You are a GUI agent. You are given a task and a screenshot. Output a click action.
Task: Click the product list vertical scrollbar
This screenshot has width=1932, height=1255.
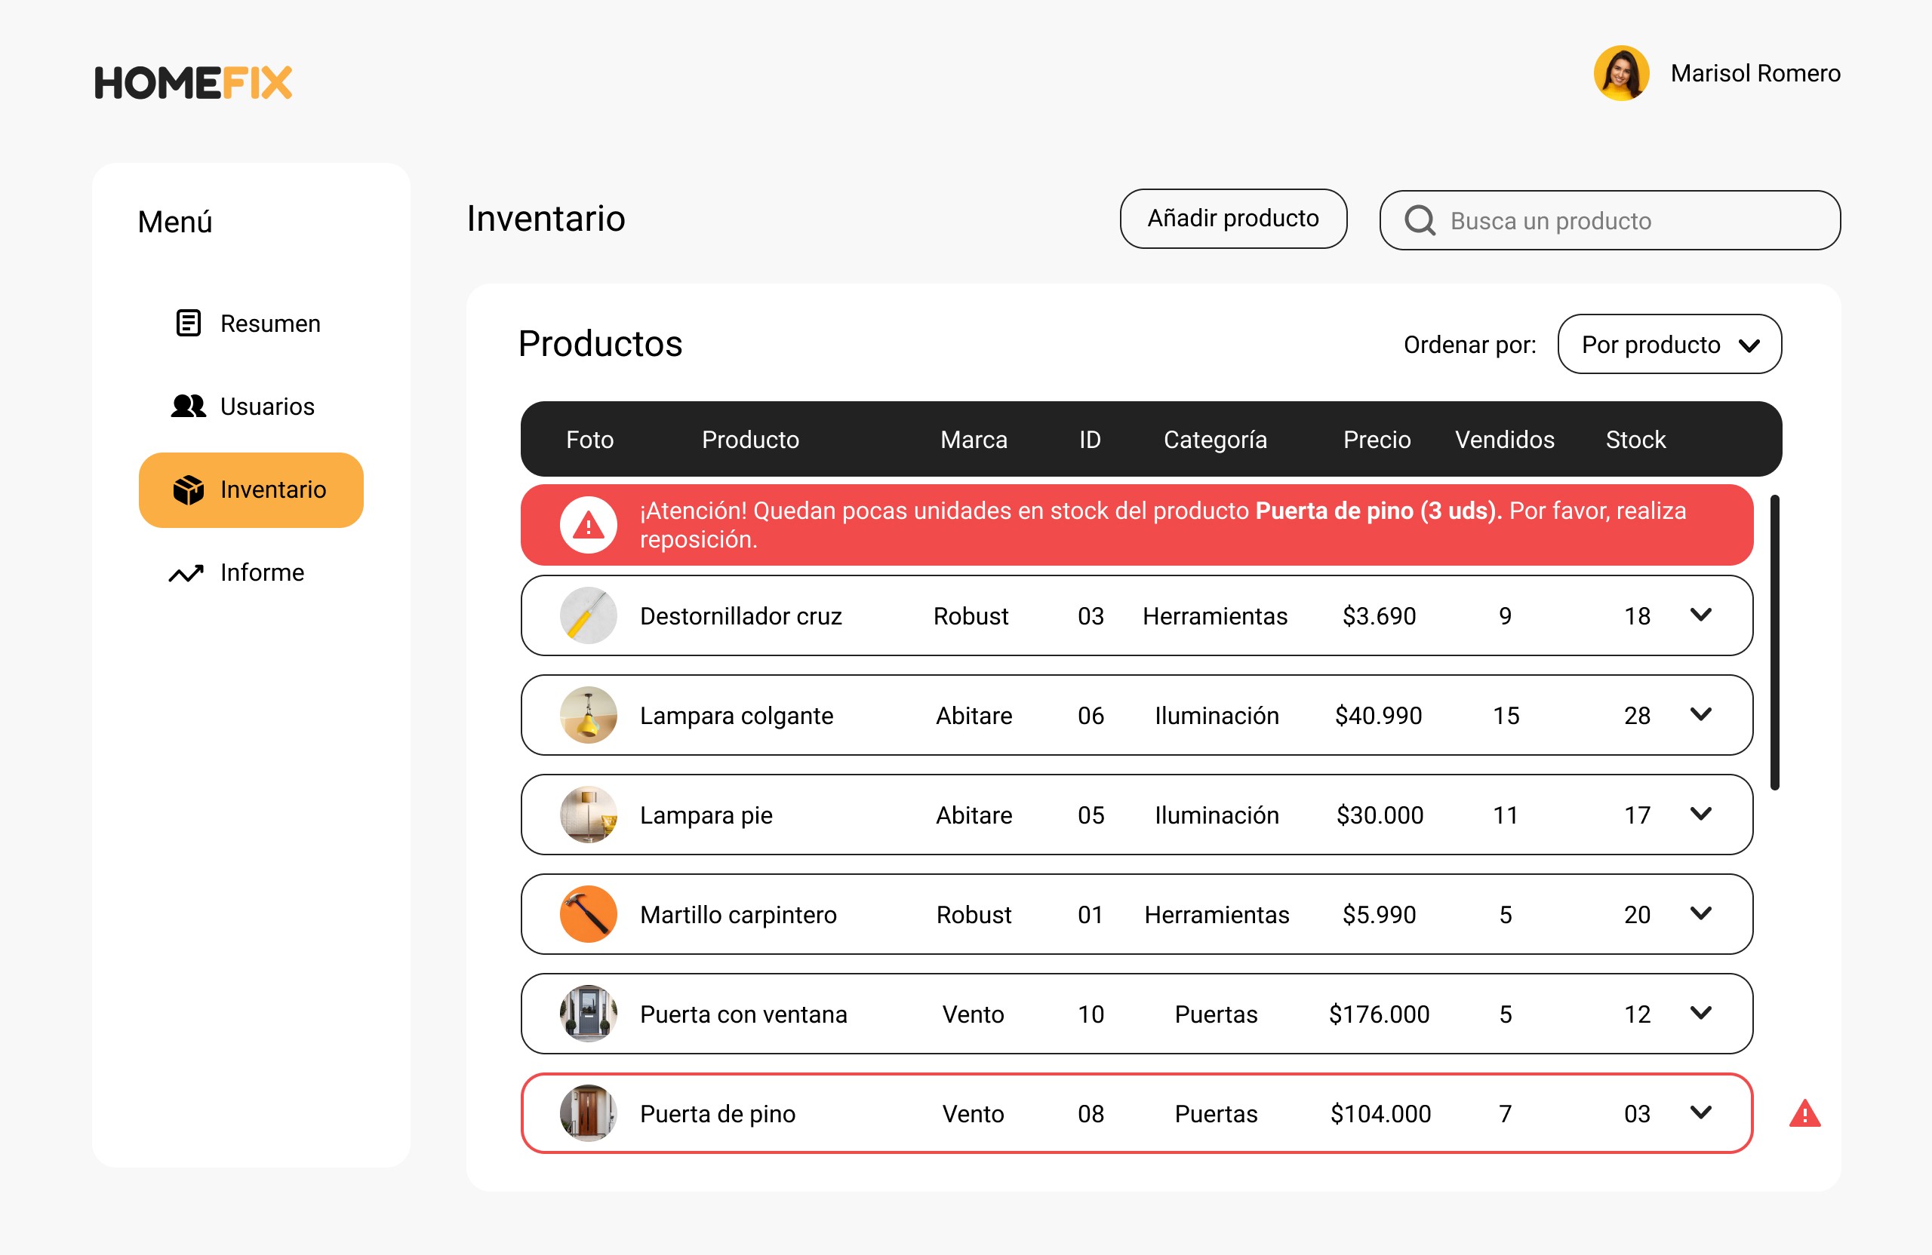[x=1774, y=641]
